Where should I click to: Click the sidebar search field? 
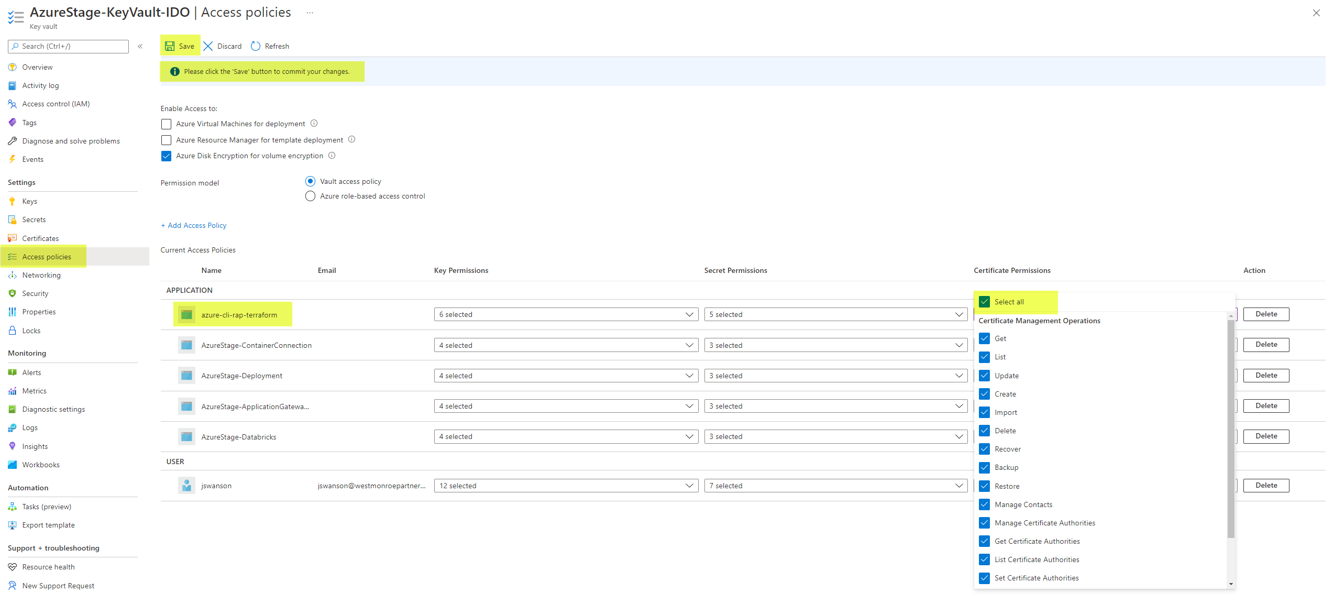tap(68, 46)
